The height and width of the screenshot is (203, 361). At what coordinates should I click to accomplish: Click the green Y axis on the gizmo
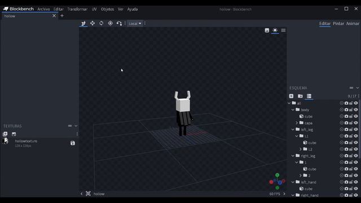[277, 175]
